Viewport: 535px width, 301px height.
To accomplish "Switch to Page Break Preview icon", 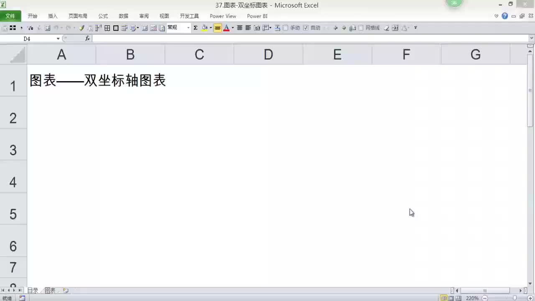I will [x=459, y=298].
